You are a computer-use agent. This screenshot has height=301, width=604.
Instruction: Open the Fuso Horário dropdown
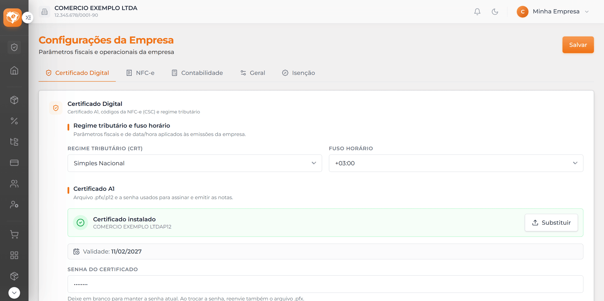coord(456,163)
